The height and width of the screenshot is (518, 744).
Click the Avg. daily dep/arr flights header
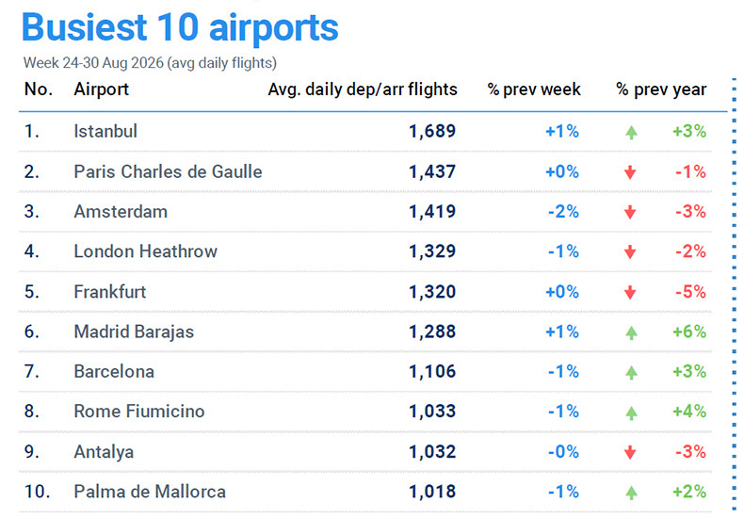click(363, 89)
